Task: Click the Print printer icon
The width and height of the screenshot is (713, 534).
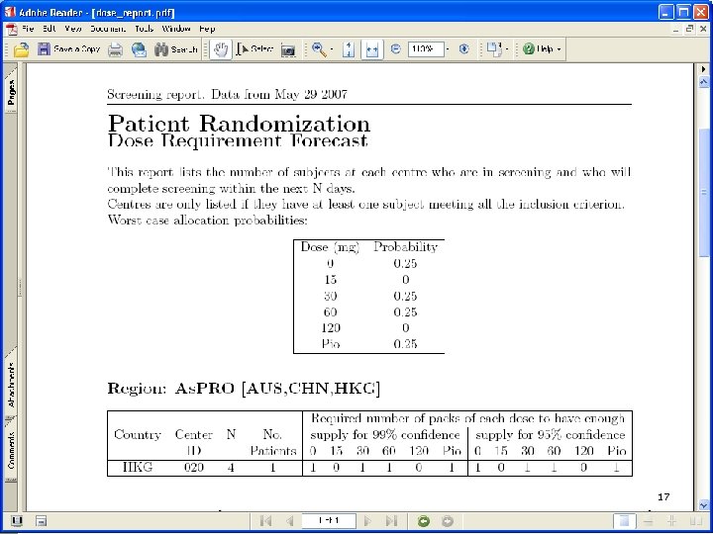Action: click(x=116, y=49)
